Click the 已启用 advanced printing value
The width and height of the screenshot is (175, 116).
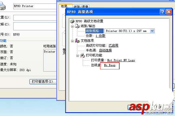[114, 46]
